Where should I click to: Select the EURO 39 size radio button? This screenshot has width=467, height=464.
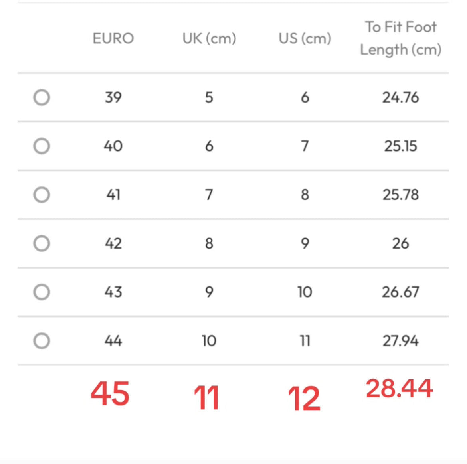[42, 97]
